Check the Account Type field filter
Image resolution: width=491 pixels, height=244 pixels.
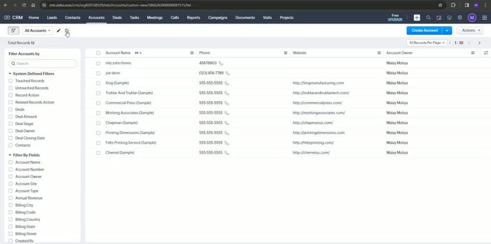11,191
